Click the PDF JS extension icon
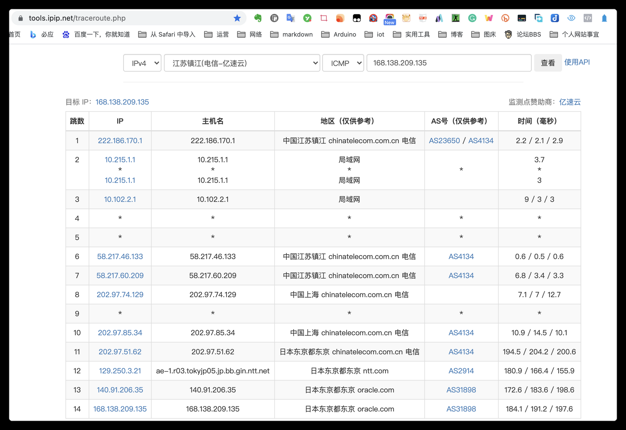This screenshot has height=430, width=626. [423, 18]
